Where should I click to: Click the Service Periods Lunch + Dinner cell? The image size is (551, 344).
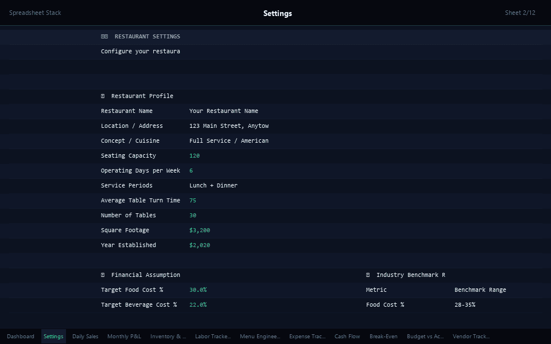click(214, 186)
